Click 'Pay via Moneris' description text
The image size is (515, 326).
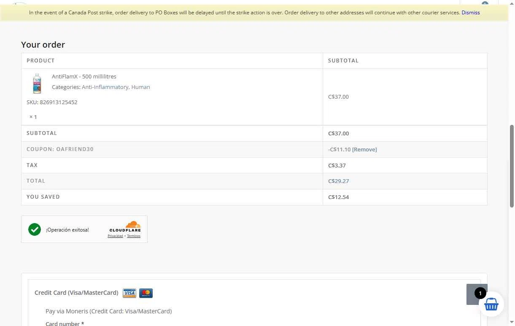click(108, 311)
